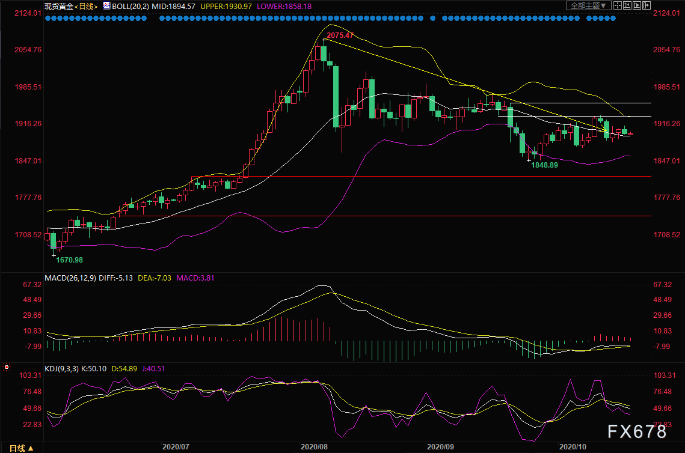Click the shift-chart-right icon at top right
This screenshot has height=453, width=685.
coord(647,5)
